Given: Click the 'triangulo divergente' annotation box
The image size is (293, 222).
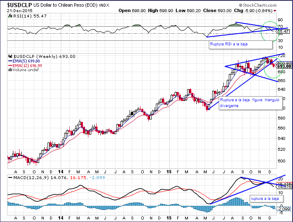Looking at the screenshot, I should coord(250,103).
